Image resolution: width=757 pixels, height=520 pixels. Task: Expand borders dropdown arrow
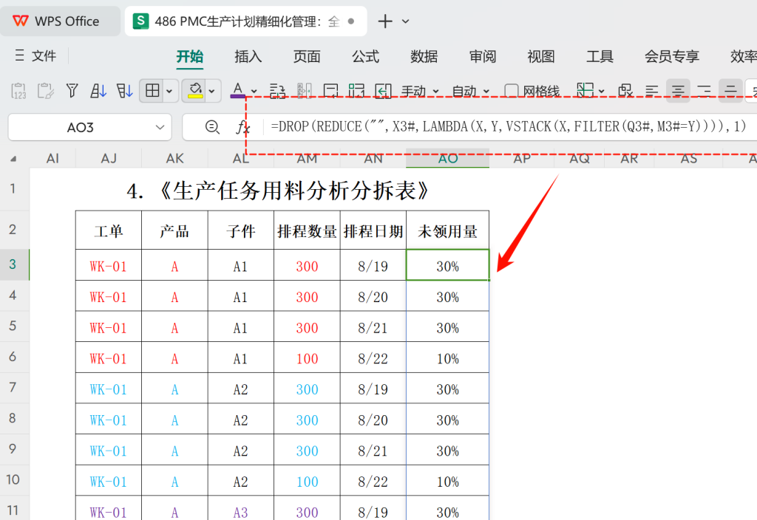[x=169, y=91]
